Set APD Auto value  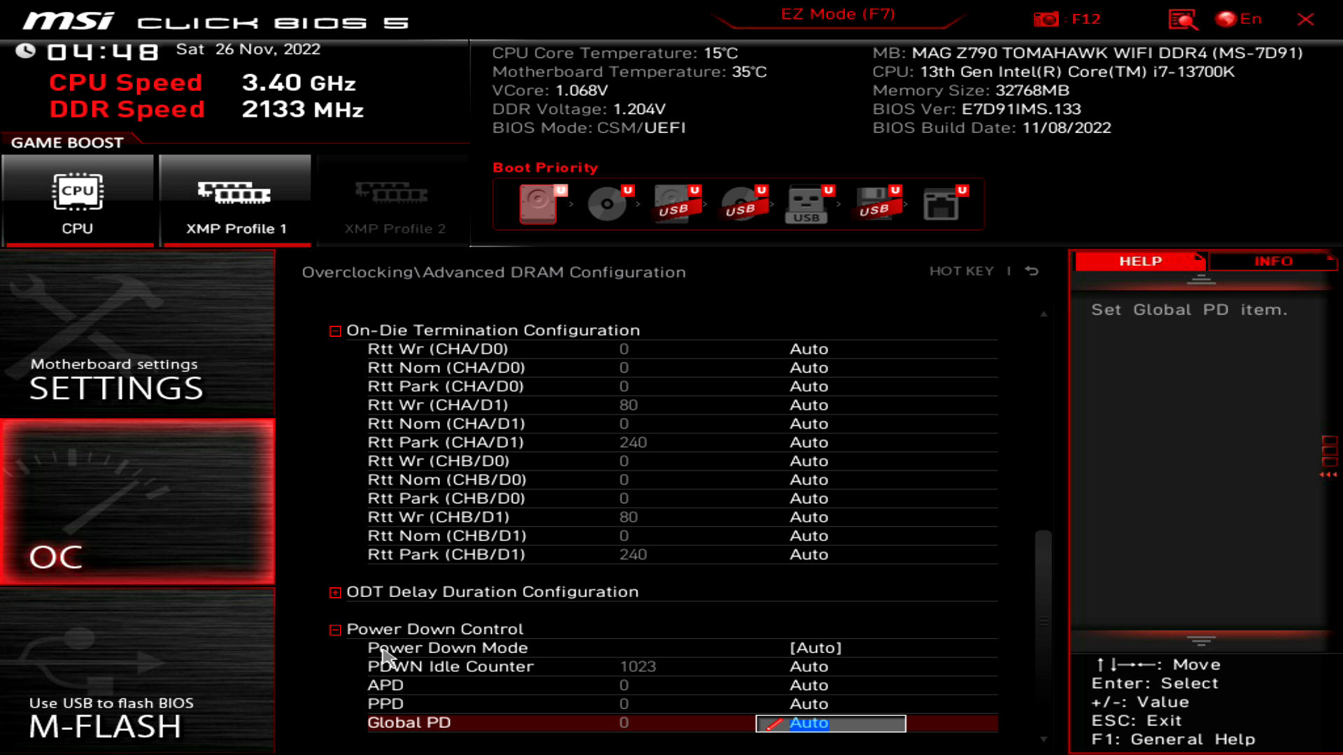[809, 686]
